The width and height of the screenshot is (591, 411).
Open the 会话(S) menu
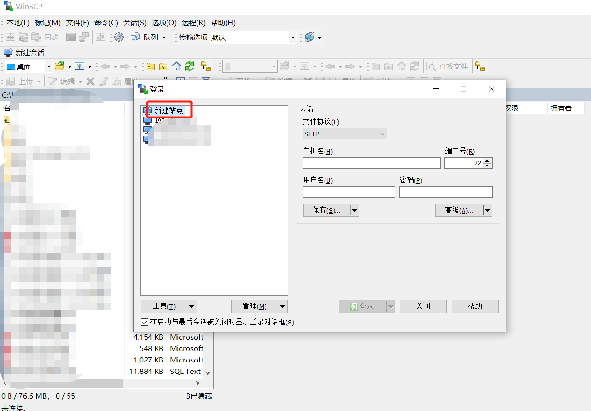[135, 23]
